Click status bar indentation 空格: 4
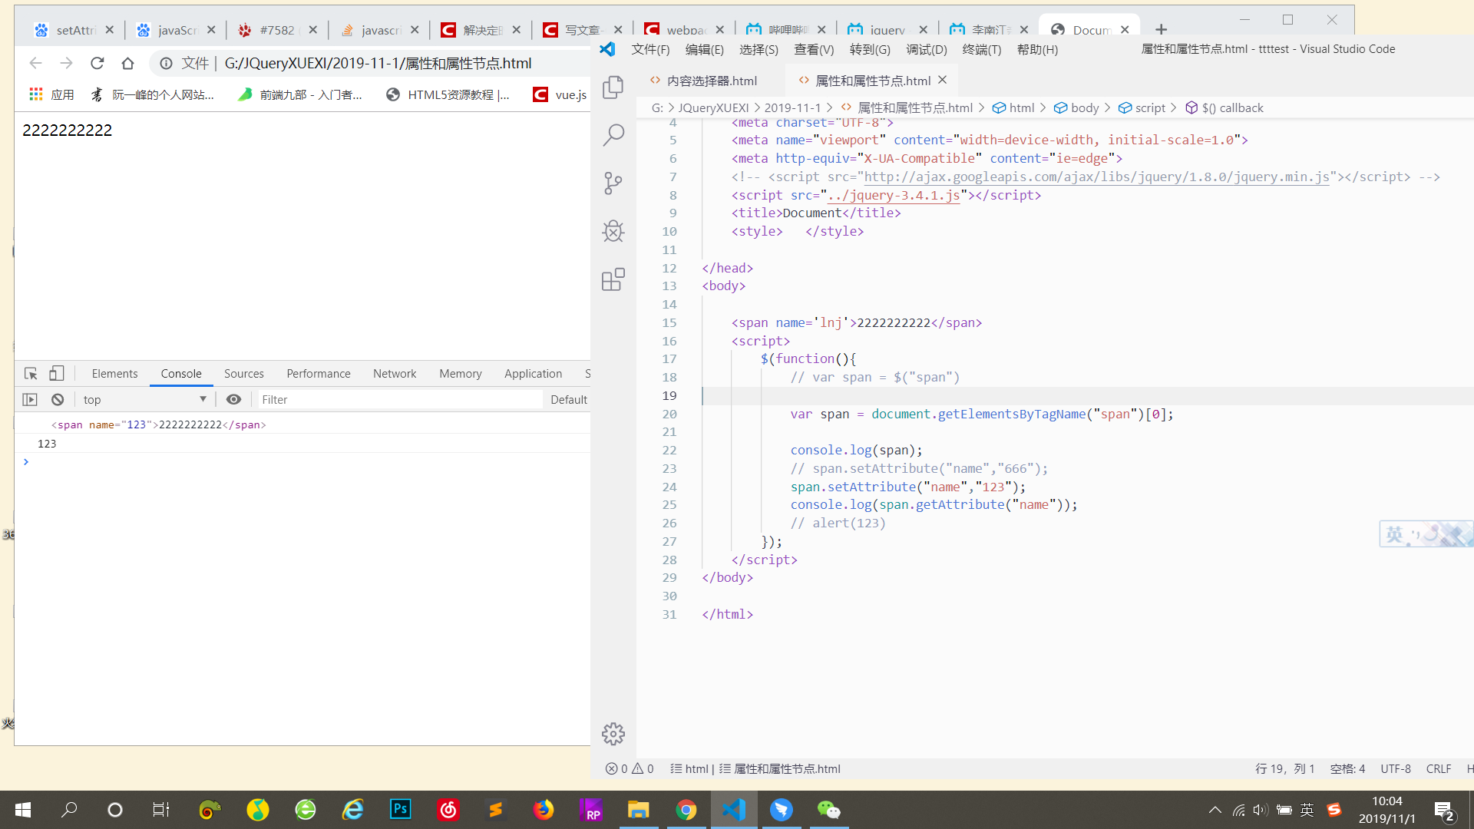The image size is (1474, 829). (1347, 768)
